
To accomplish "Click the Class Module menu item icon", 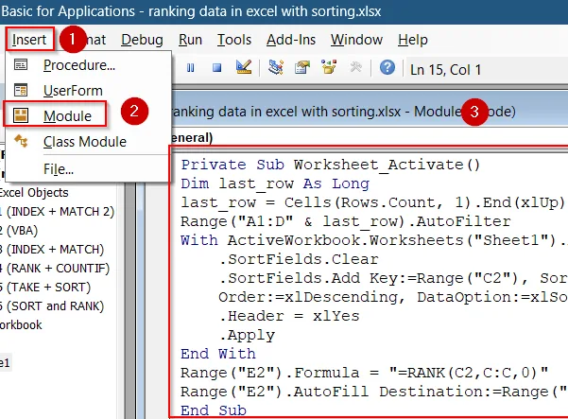I will 21,141.
